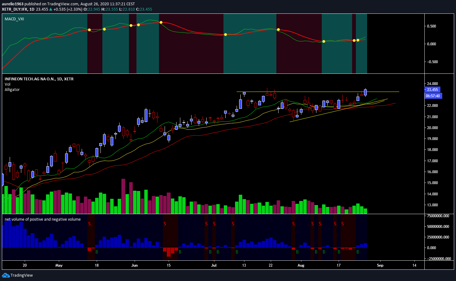Select the MACD_VXI indicator label
The height and width of the screenshot is (281, 456).
pos(14,19)
